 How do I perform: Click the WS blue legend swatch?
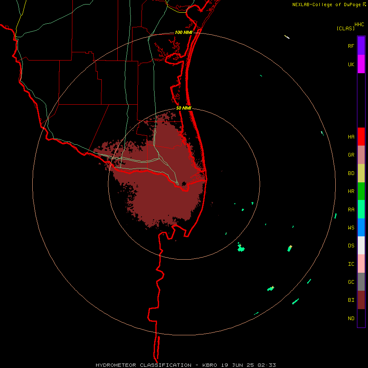361,227
